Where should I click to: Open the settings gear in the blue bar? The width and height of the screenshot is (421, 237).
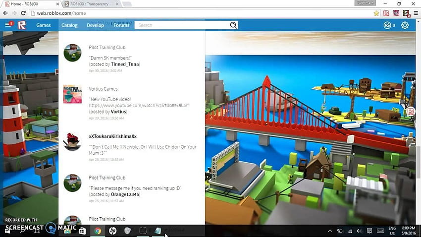coord(405,25)
